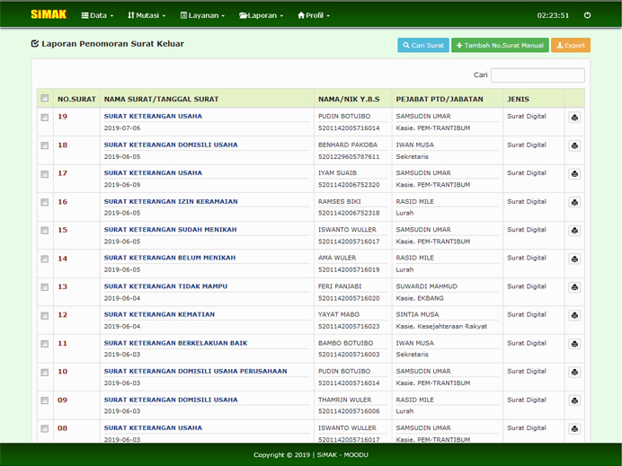This screenshot has width=622, height=466.
Task: Click printer icon for letter 10
Action: [x=574, y=372]
